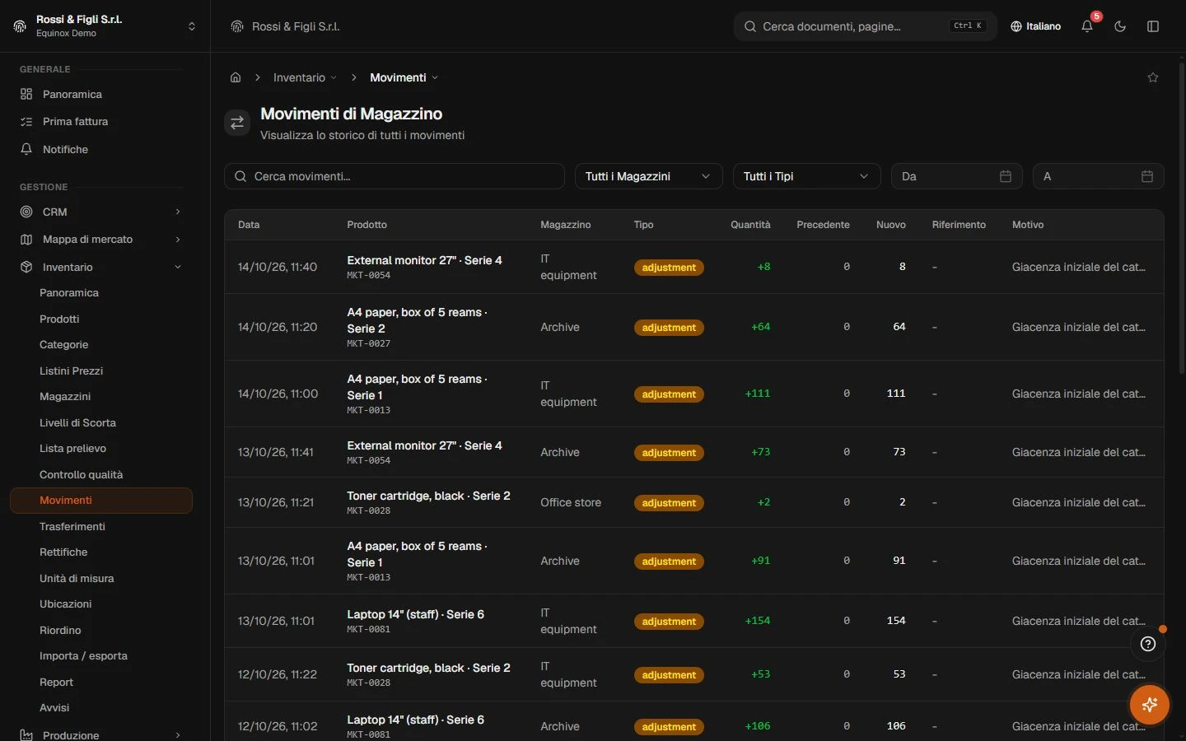Open the notifications bell icon
Viewport: 1186px width, 741px height.
pos(1087,26)
